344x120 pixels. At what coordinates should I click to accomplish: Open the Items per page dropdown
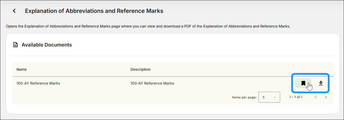[269, 97]
